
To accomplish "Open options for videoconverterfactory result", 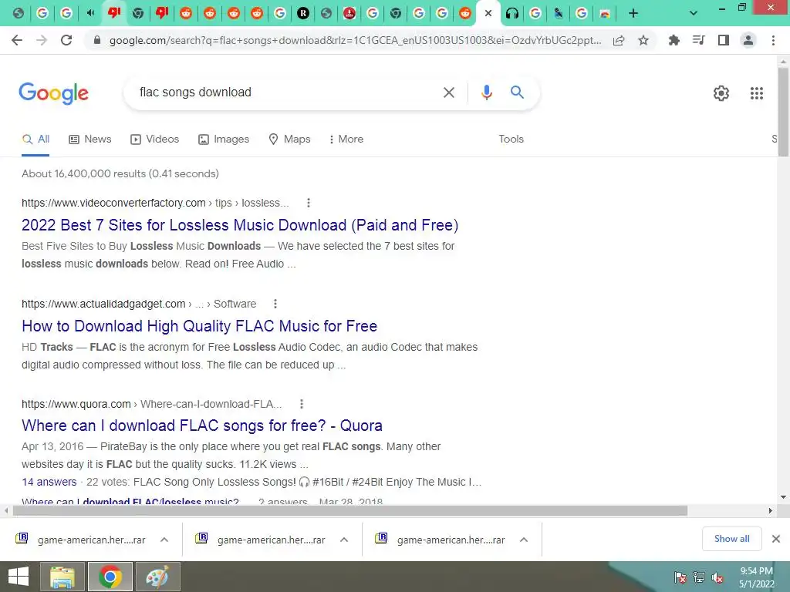I will 309,203.
